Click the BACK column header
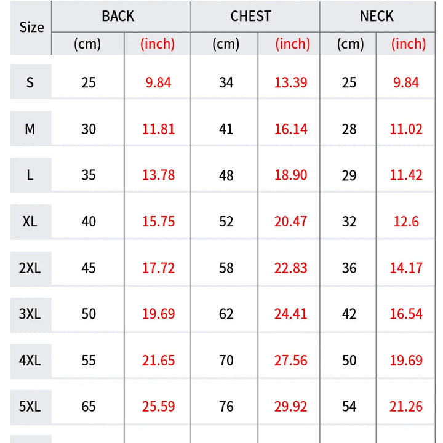The height and width of the screenshot is (443, 443). tap(118, 16)
